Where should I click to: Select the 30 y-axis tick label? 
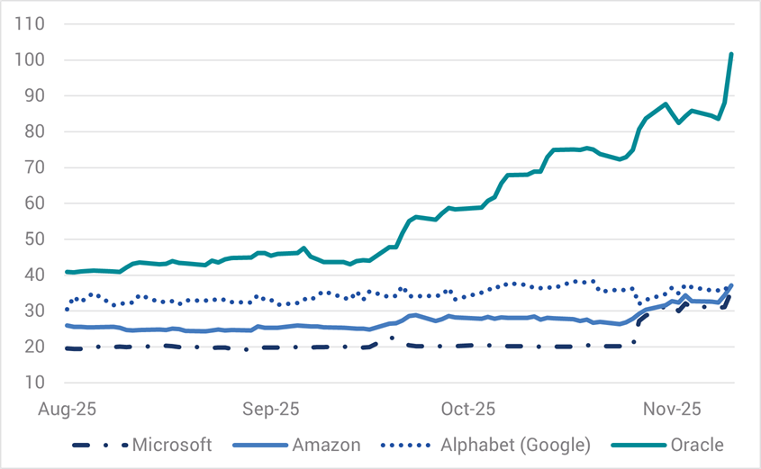point(33,311)
